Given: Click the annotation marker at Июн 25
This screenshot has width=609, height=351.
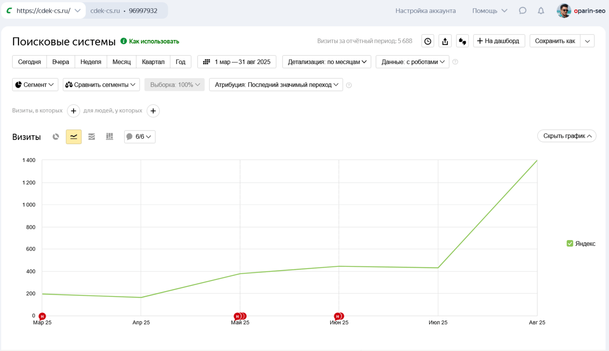Looking at the screenshot, I should click(338, 316).
